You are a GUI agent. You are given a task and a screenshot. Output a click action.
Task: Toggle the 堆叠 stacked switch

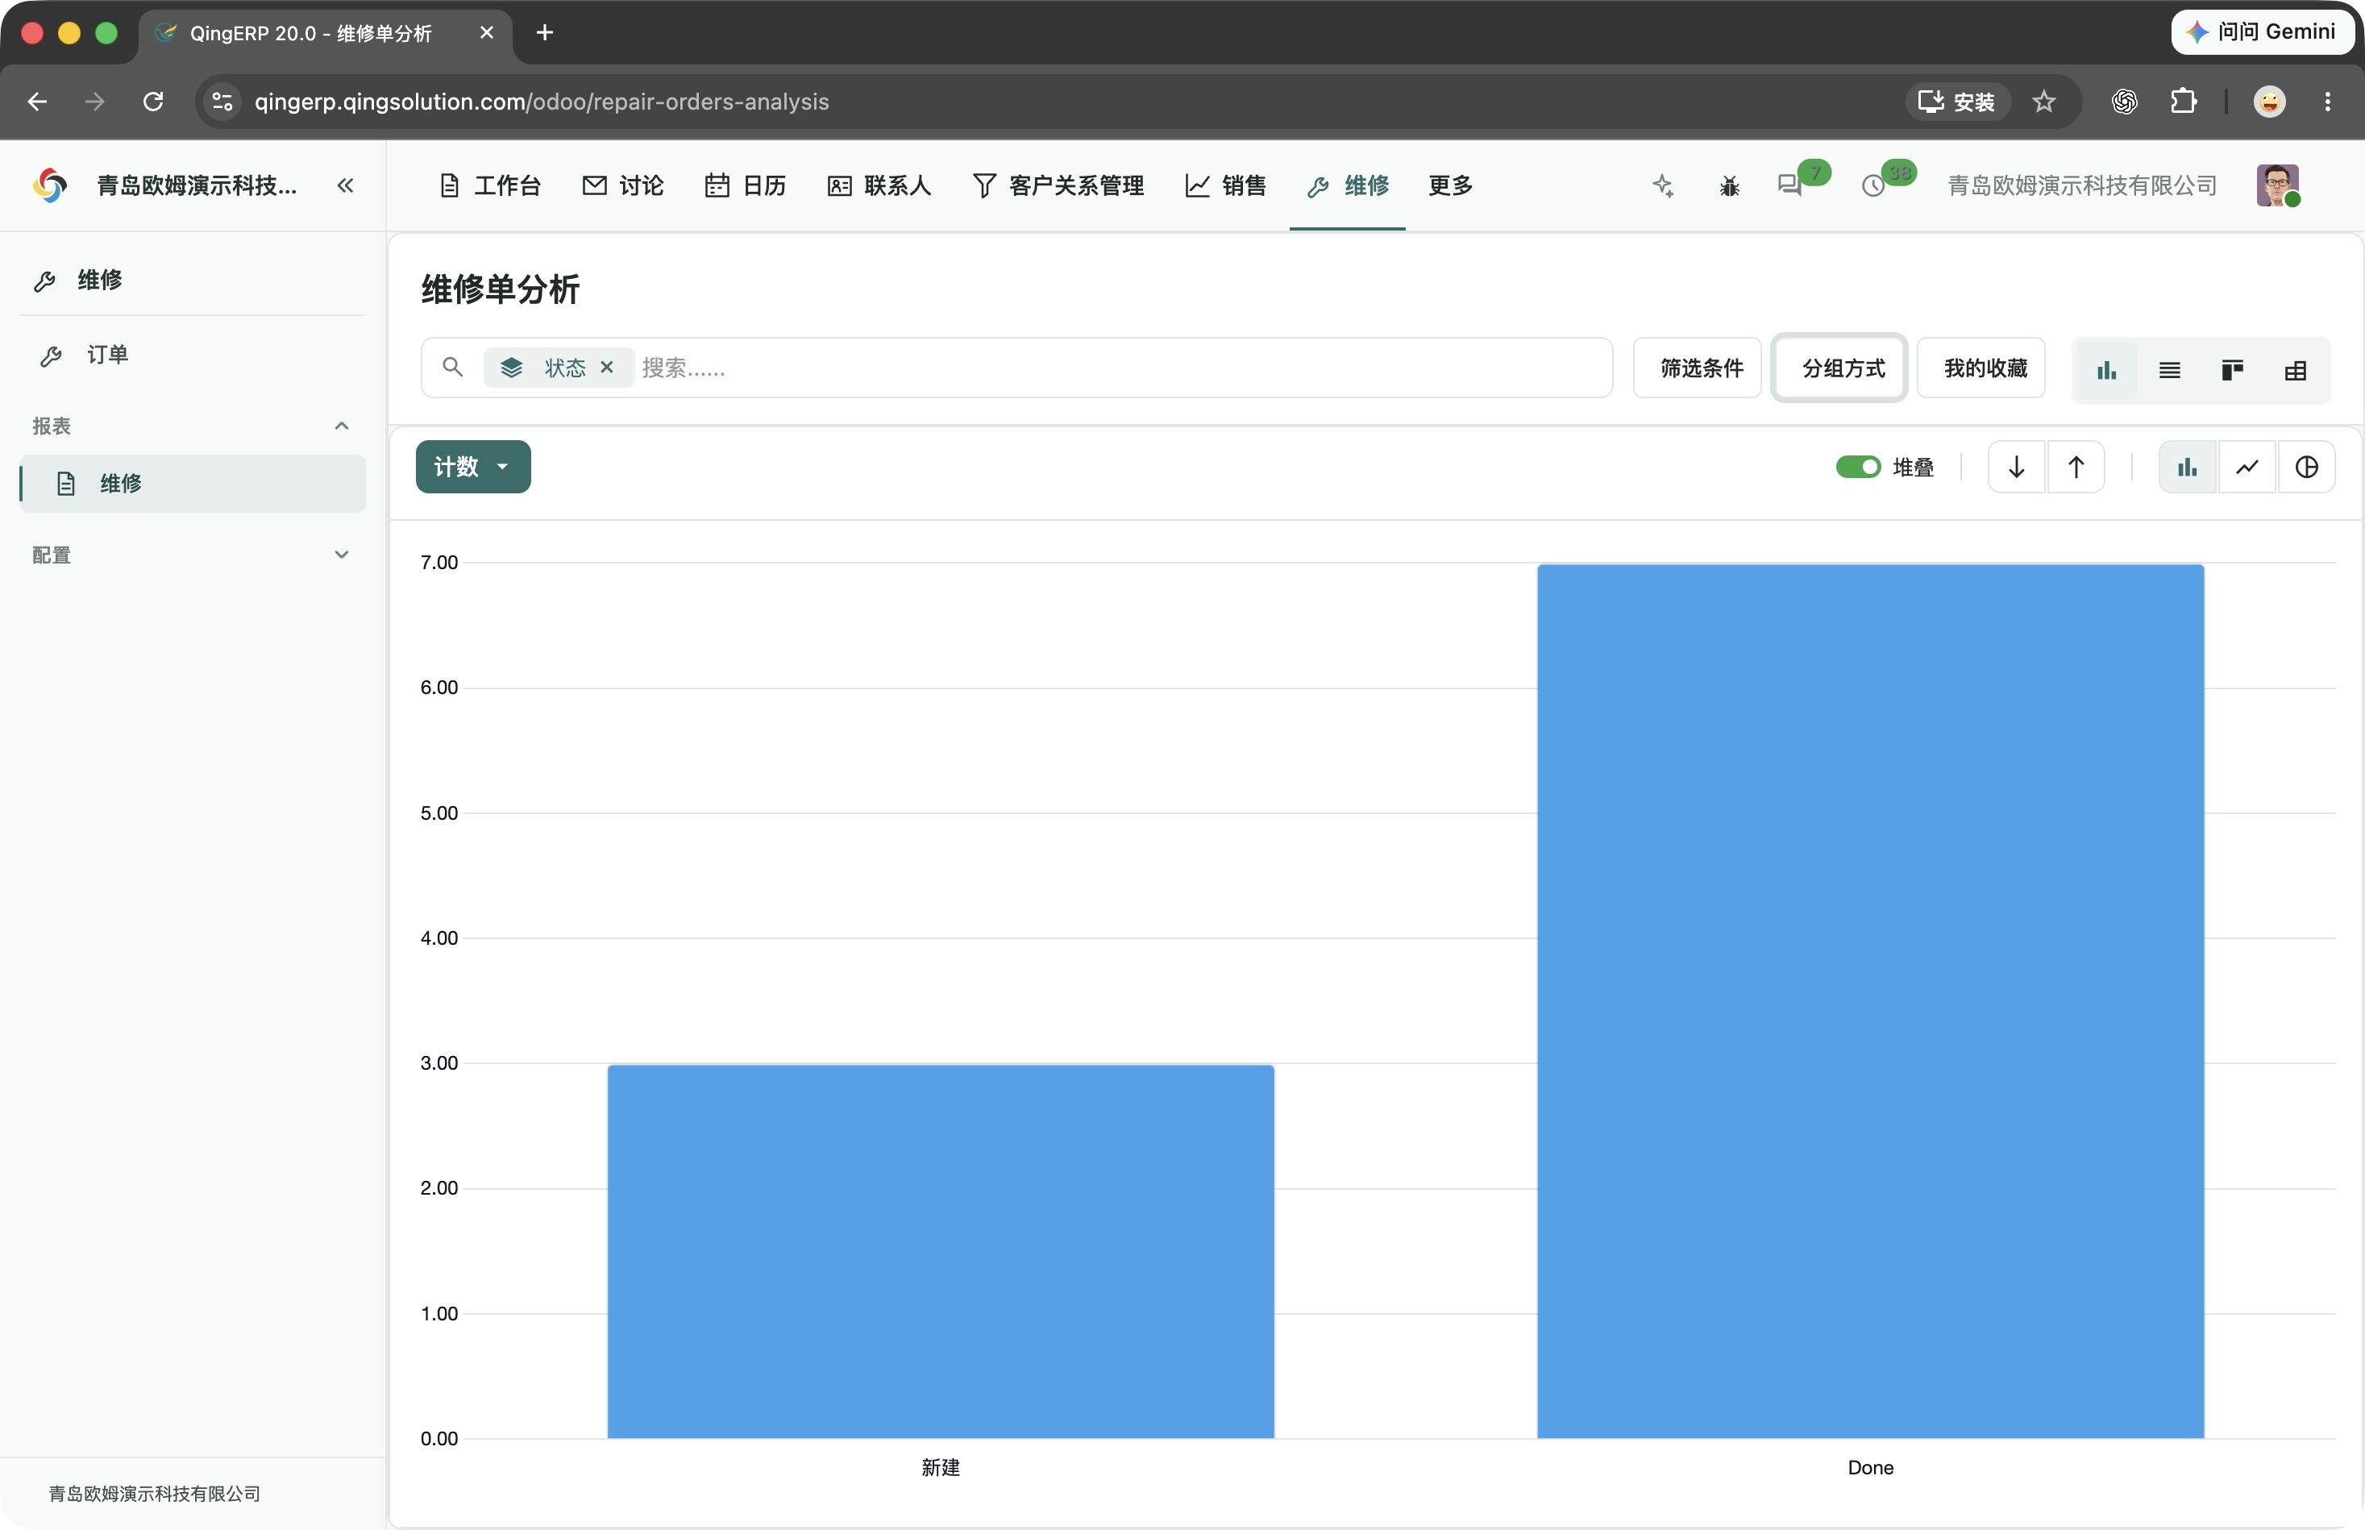click(x=1857, y=467)
